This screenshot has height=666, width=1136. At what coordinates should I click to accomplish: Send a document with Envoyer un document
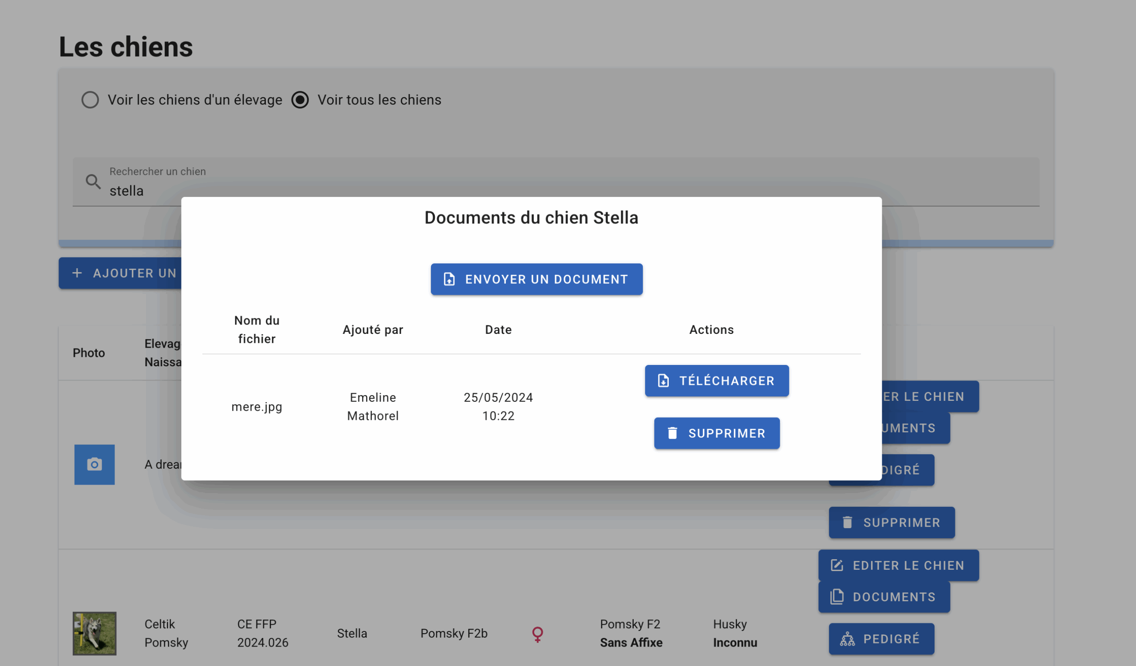536,279
